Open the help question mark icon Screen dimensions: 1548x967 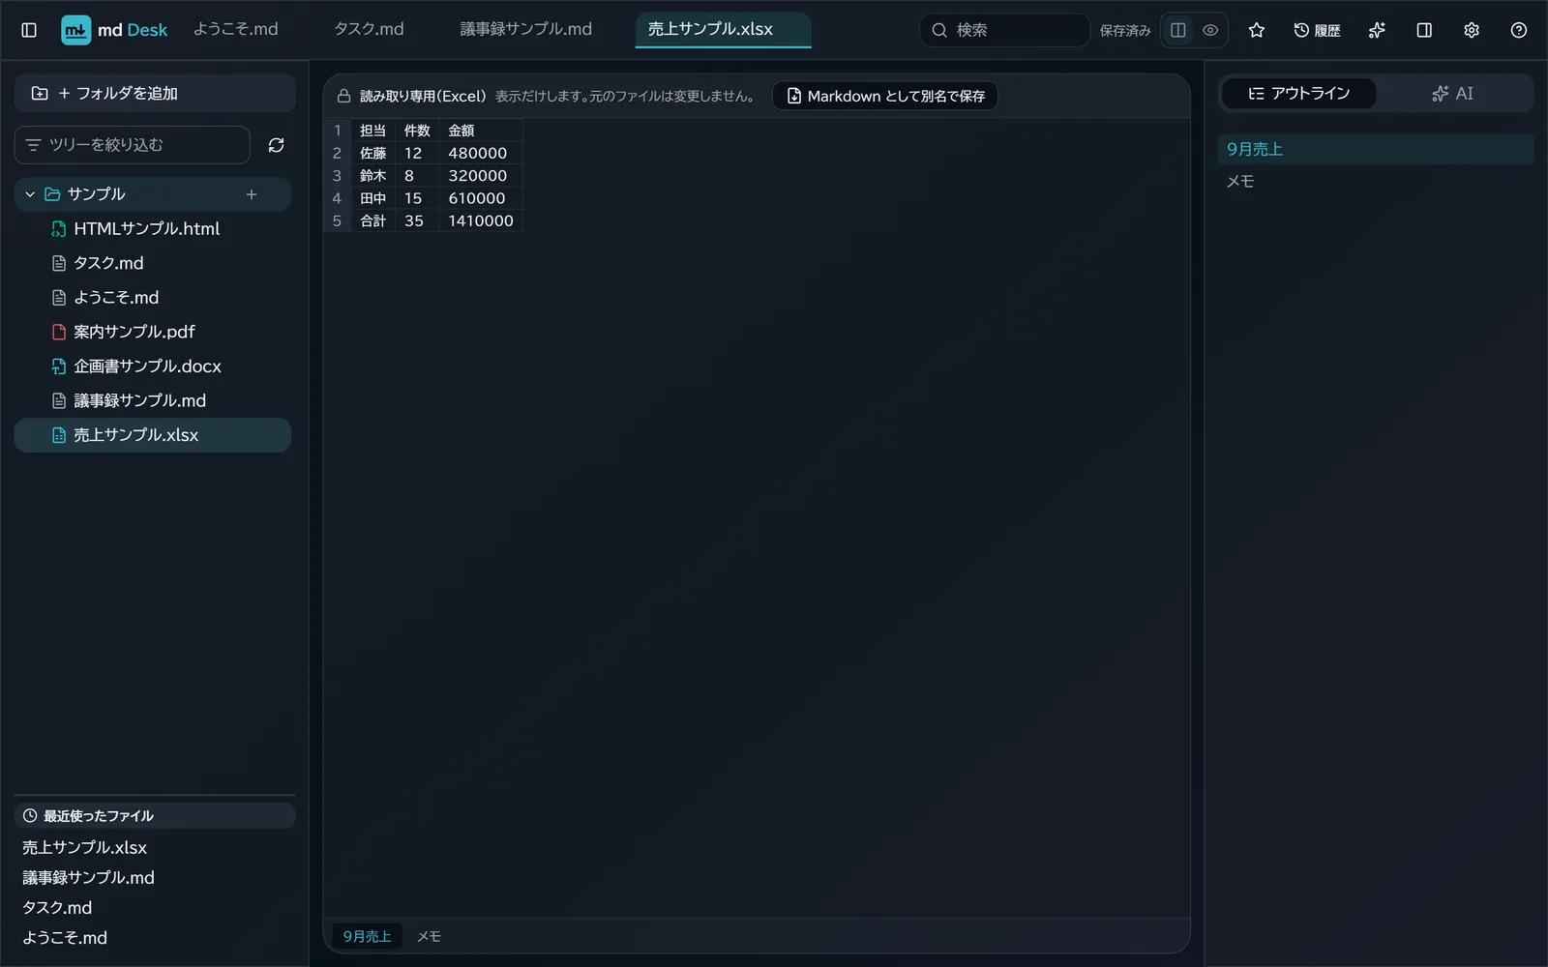tap(1519, 30)
